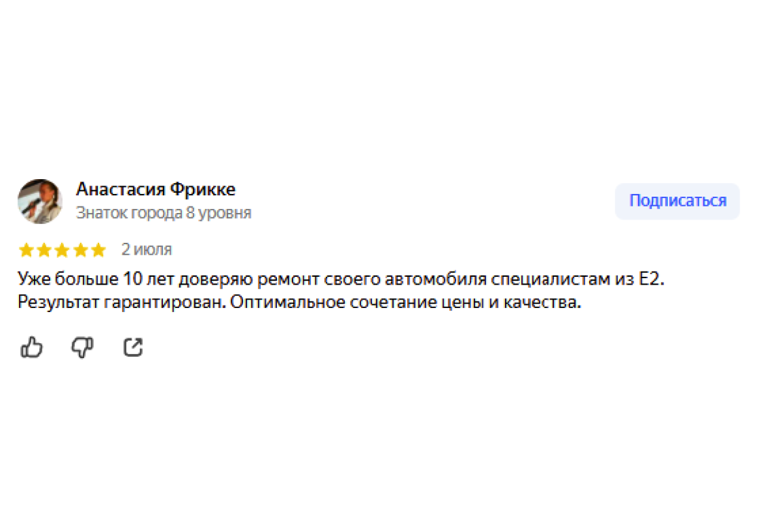Click the fifth, last rating star
The image size is (782, 521).
[98, 250]
